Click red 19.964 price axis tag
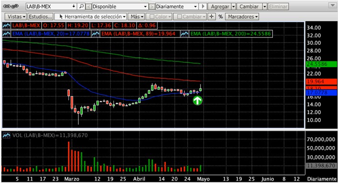Viewport: 338px width, 183px height. pyautogui.click(x=321, y=81)
